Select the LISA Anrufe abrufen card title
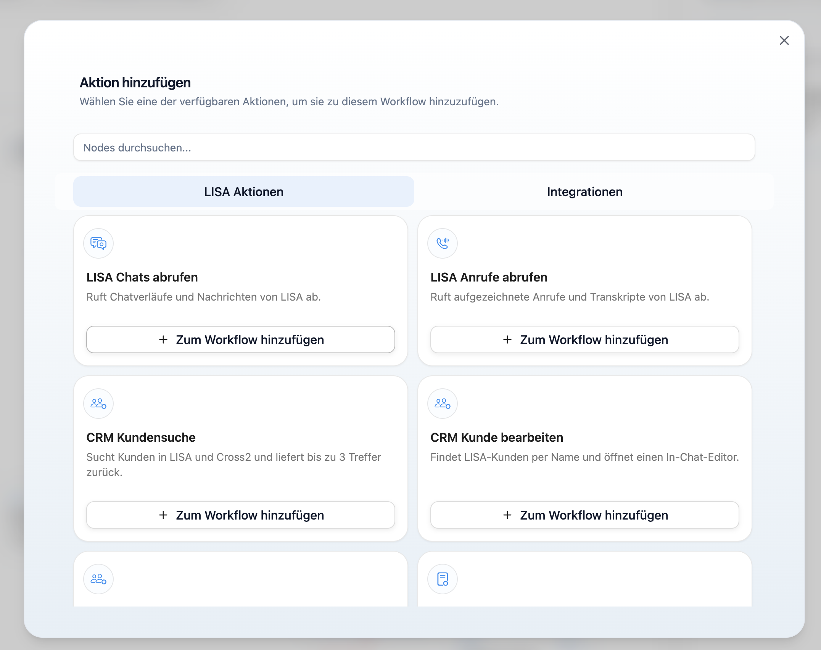This screenshot has height=650, width=821. 489,277
